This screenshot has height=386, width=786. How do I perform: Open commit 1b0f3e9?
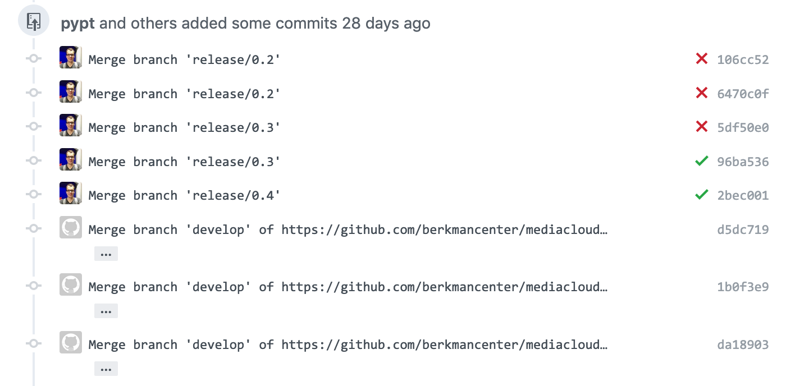click(x=743, y=286)
